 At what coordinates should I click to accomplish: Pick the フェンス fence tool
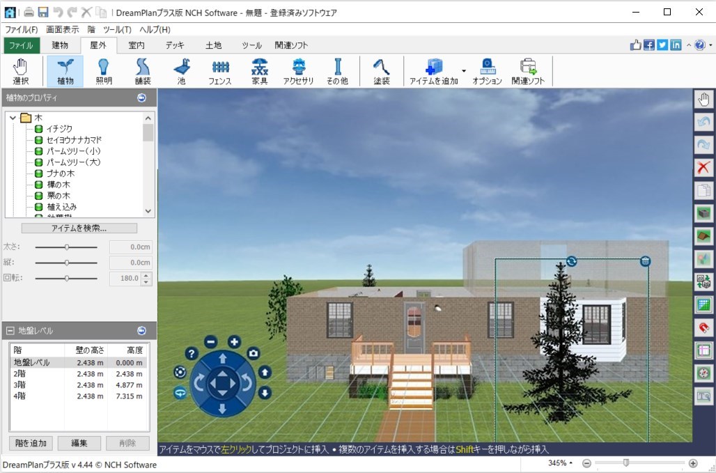(220, 71)
